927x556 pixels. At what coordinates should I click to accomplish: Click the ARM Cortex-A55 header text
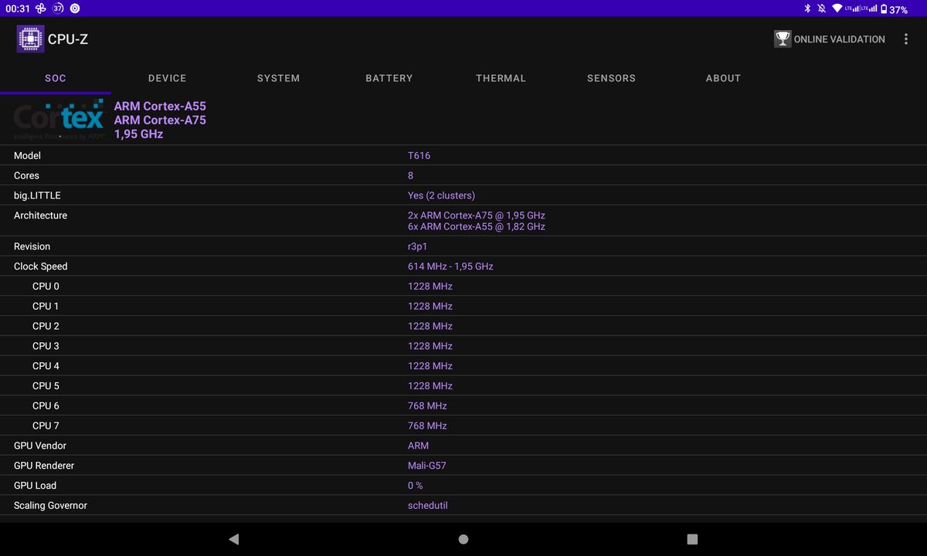160,107
